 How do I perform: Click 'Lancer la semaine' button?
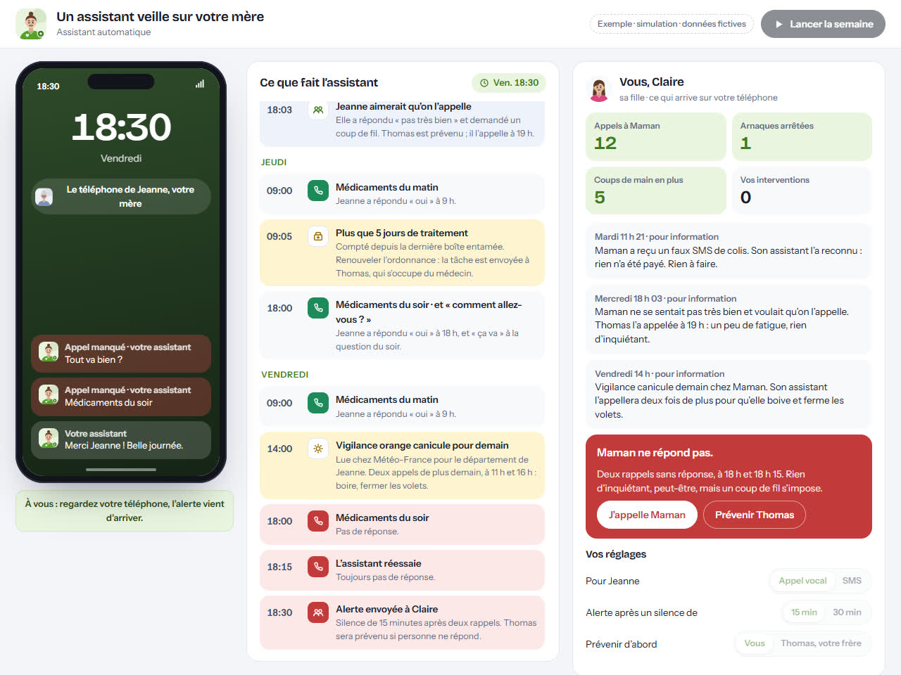823,24
